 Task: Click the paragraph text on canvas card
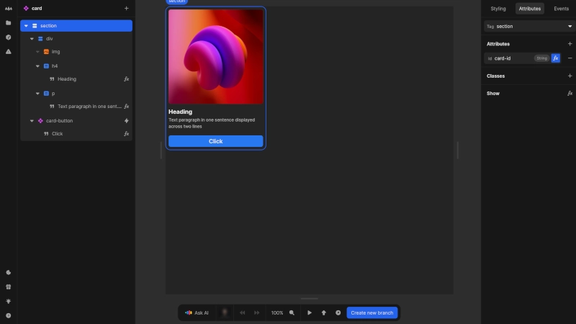[x=212, y=123]
